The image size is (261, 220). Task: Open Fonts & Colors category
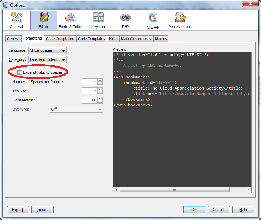pos(71,20)
